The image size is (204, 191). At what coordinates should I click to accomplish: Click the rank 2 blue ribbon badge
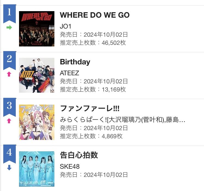(x=10, y=60)
